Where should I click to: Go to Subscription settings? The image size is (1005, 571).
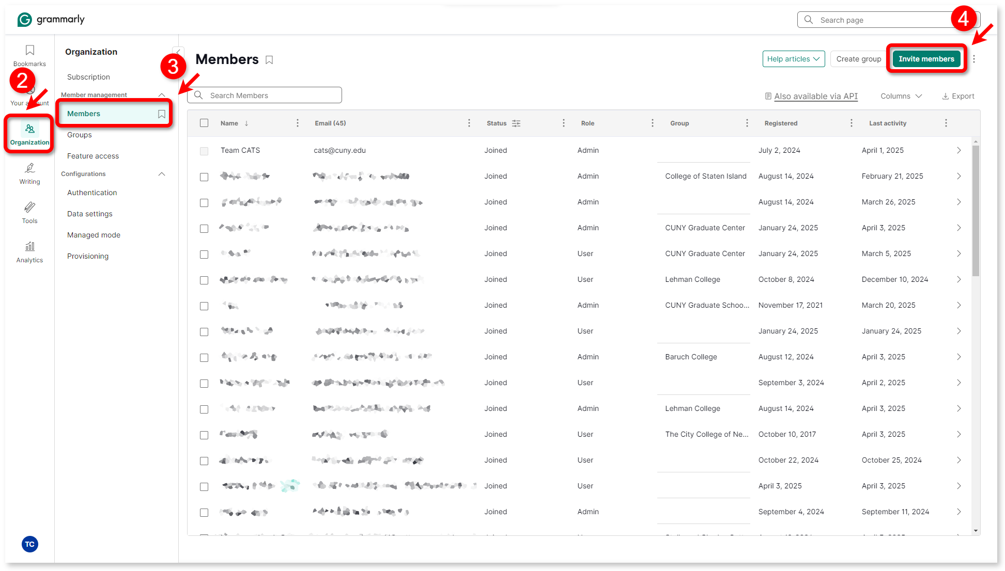tap(88, 77)
